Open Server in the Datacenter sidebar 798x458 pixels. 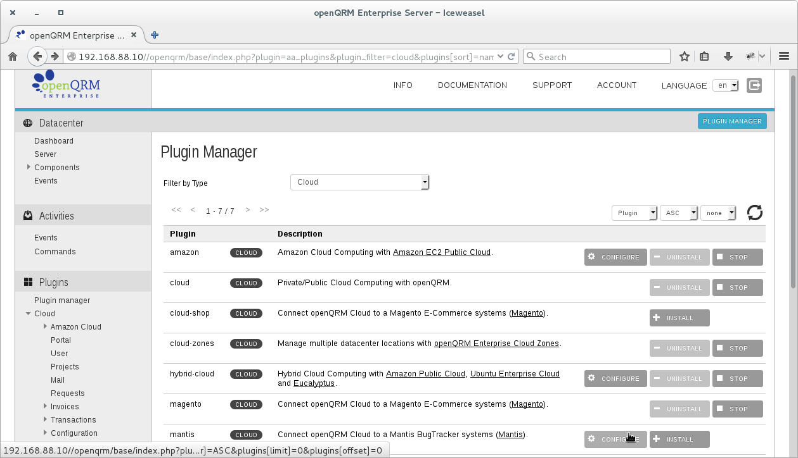[x=46, y=154]
